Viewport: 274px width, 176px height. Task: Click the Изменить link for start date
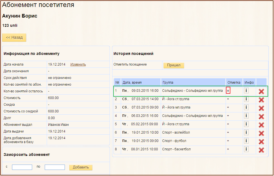coord(78,64)
